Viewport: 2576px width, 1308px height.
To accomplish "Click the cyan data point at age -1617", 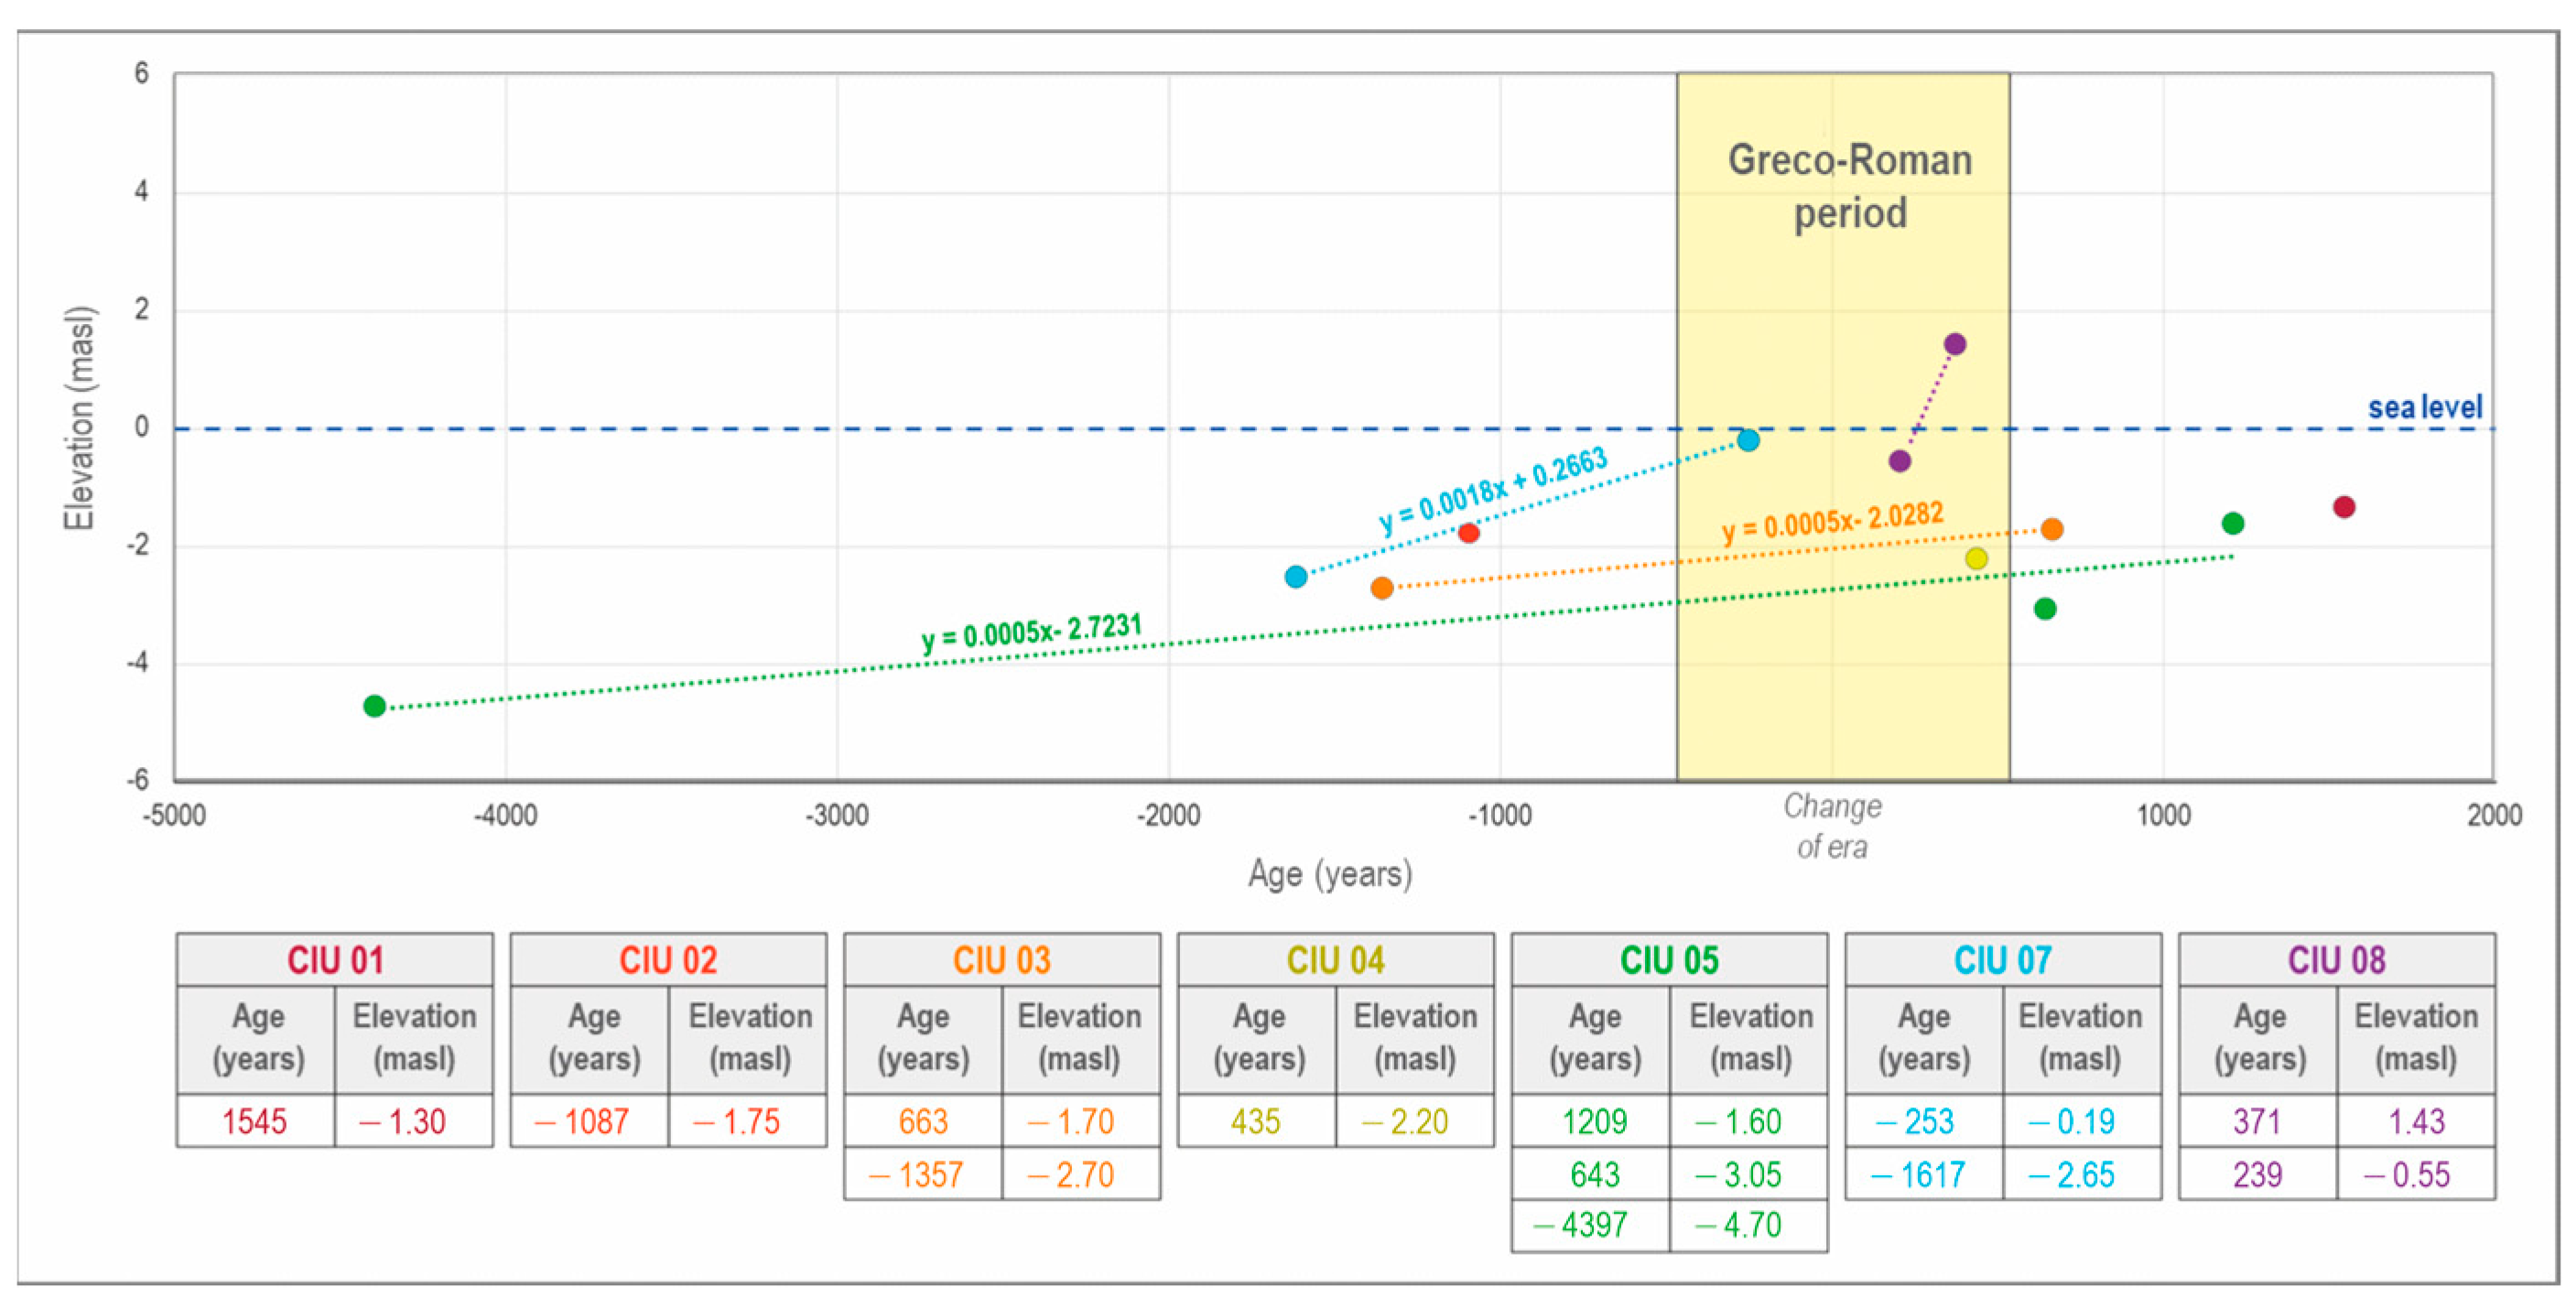I will coord(1296,577).
